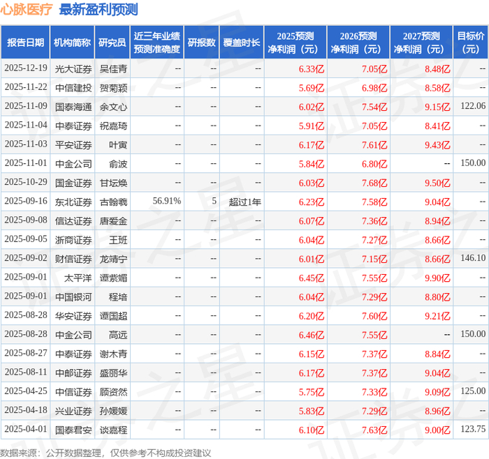Screen dimensions: 489x459
Task: Select analyst 程培
Action: (x=118, y=296)
